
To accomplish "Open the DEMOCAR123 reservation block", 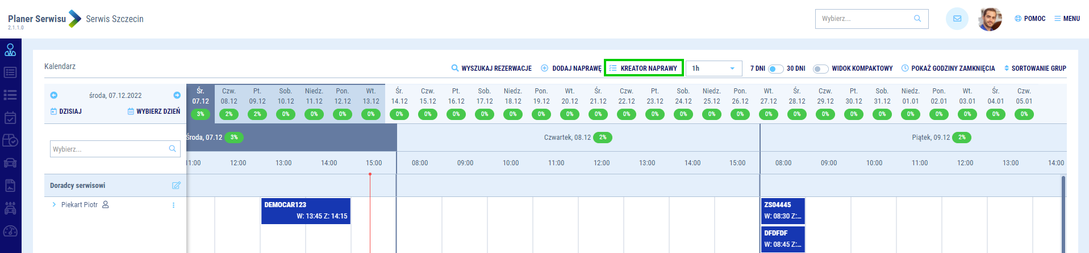I will [x=306, y=211].
